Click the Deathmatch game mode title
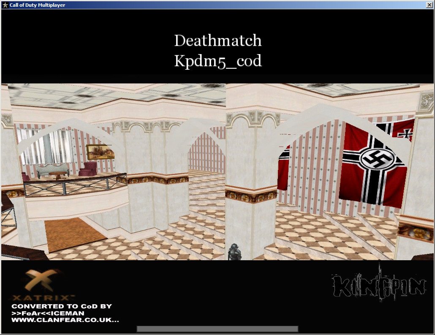The height and width of the screenshot is (335, 435). click(x=218, y=41)
